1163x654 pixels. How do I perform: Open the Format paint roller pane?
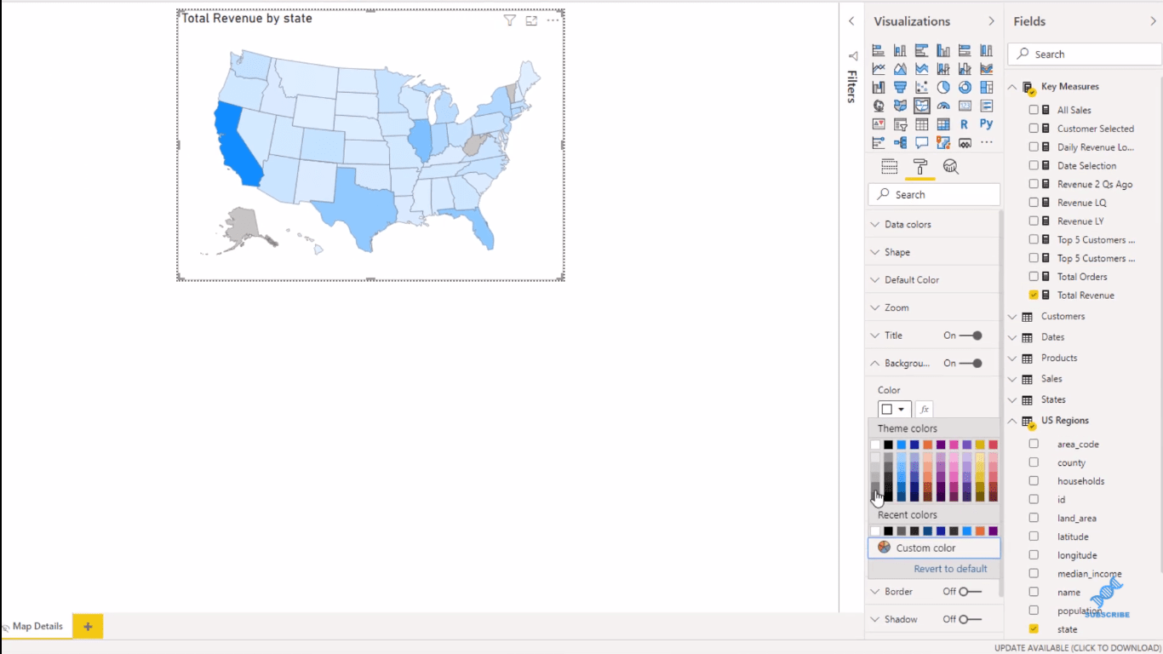click(x=920, y=167)
